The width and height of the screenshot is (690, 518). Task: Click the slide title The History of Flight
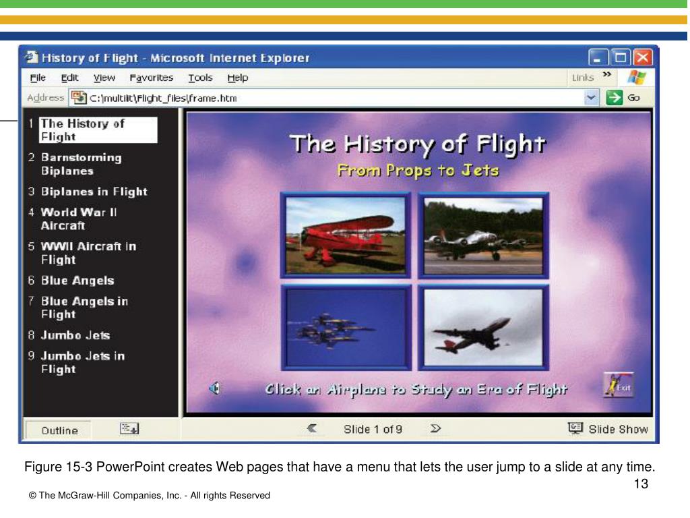pos(417,144)
